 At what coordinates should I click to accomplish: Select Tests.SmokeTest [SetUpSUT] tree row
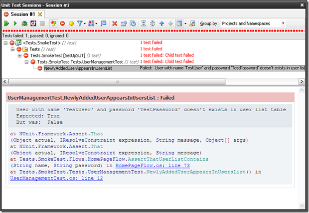[x=65, y=55]
